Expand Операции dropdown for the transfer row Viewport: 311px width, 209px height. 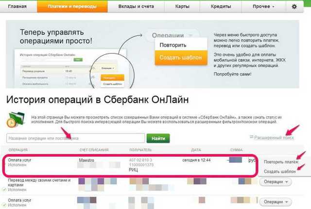click(x=276, y=182)
